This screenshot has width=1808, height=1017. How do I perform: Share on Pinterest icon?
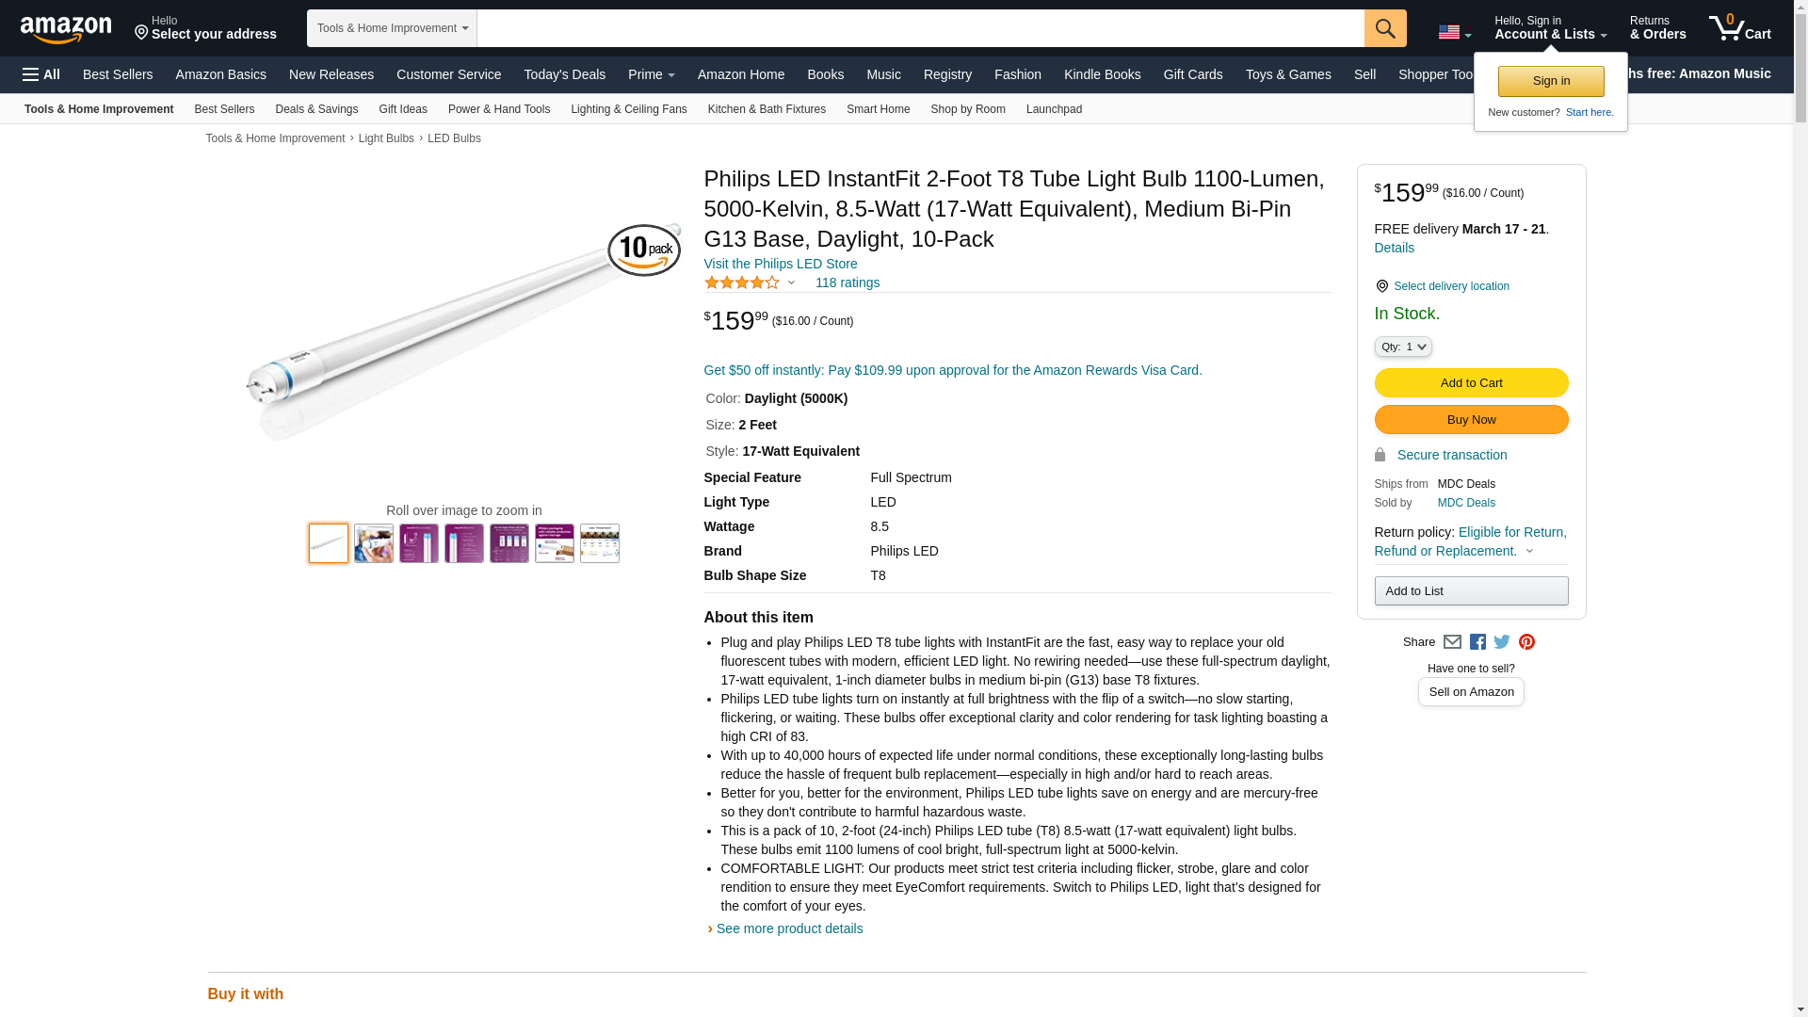1526,642
